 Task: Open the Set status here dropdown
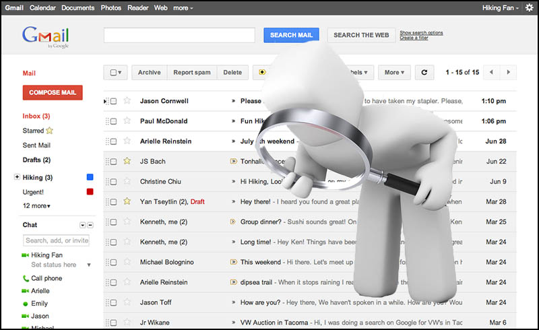pyautogui.click(x=89, y=265)
